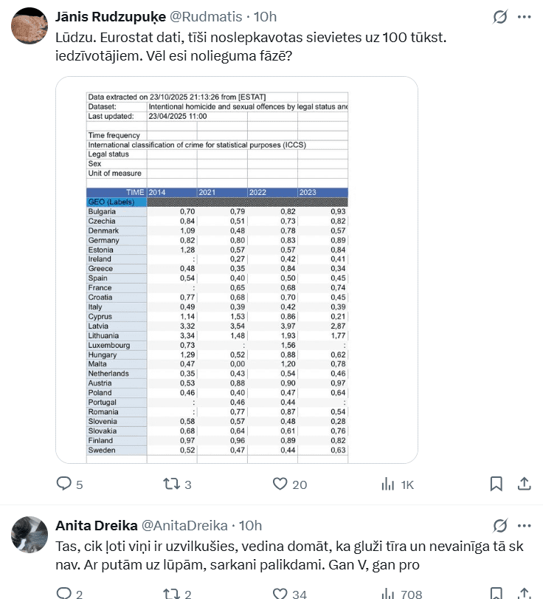The width and height of the screenshot is (543, 599).
Task: Repost Anita Dreika's post
Action: coord(171,592)
